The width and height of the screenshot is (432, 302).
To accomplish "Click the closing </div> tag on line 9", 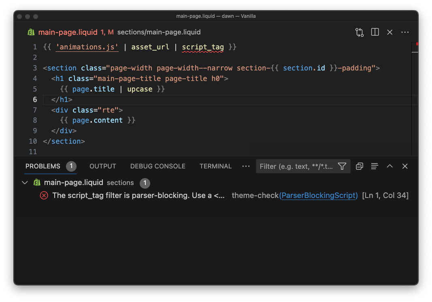I will pyautogui.click(x=64, y=131).
